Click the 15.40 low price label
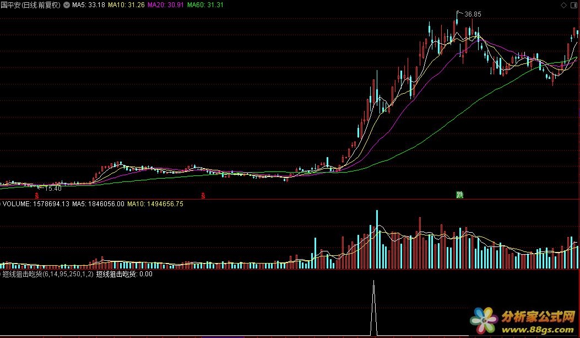 coord(53,189)
